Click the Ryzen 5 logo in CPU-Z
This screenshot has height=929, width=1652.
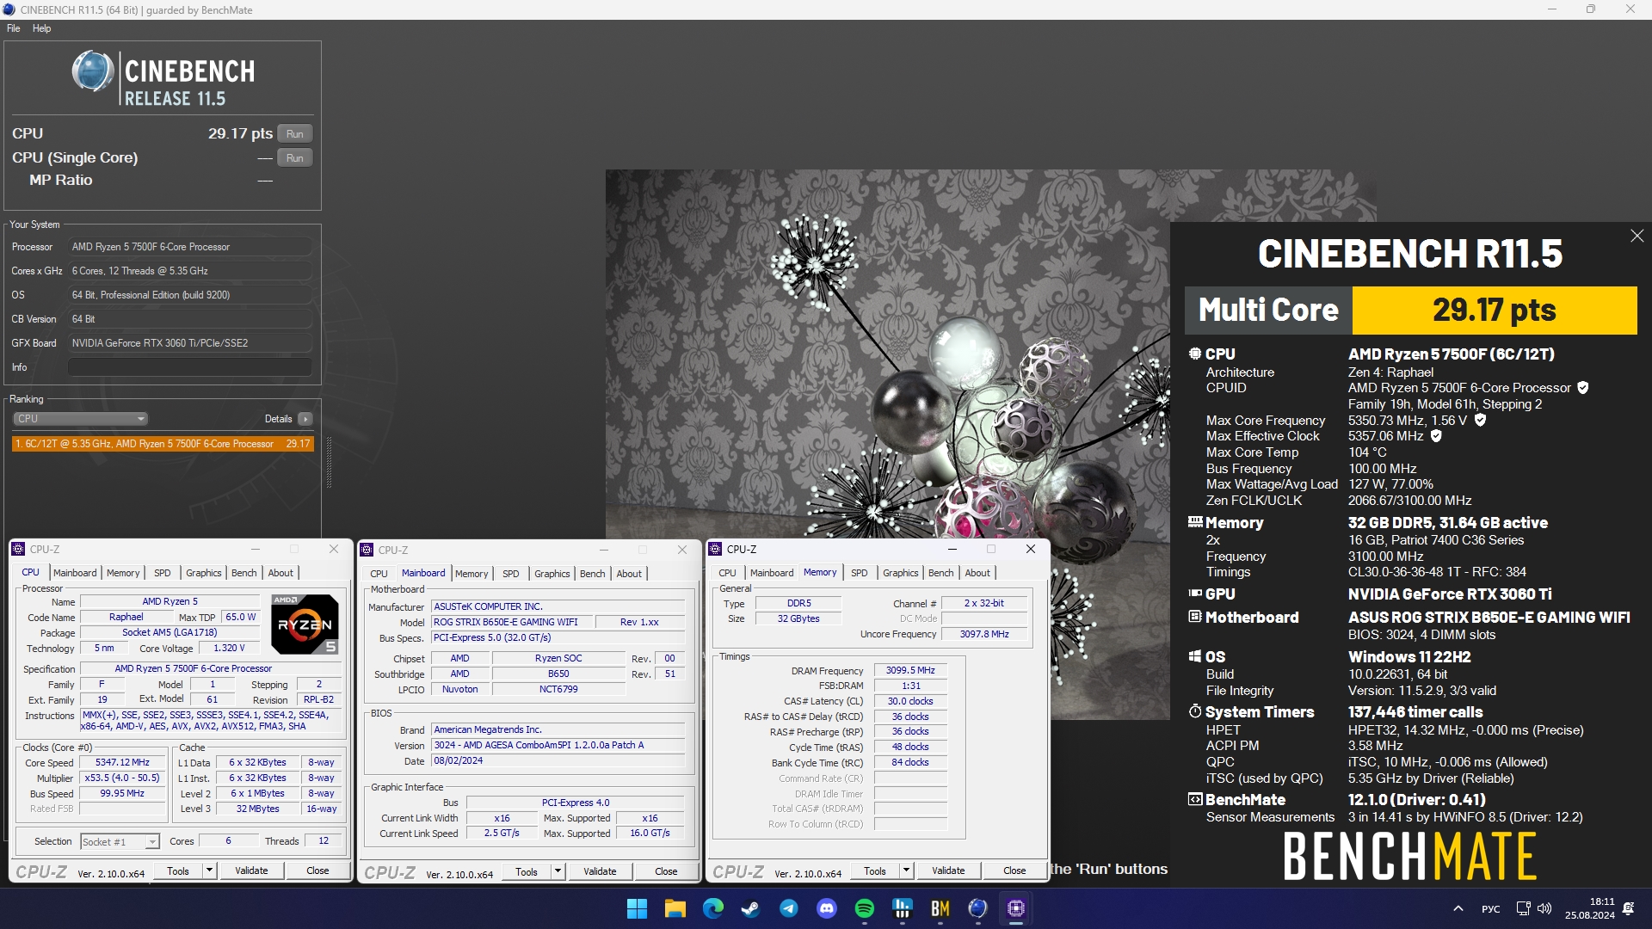point(305,624)
